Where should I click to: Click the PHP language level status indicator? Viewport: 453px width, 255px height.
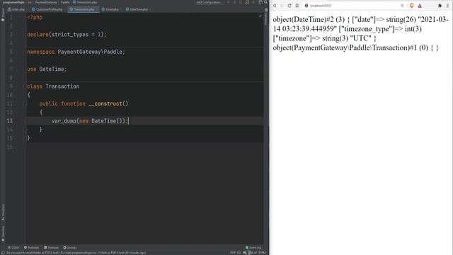235,253
